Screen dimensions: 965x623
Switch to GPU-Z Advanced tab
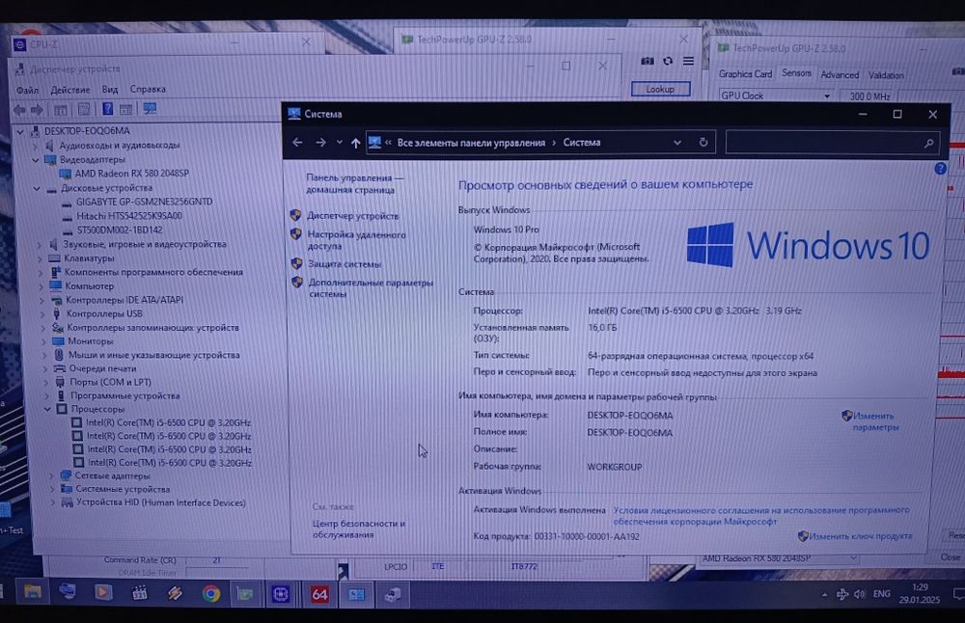click(840, 74)
